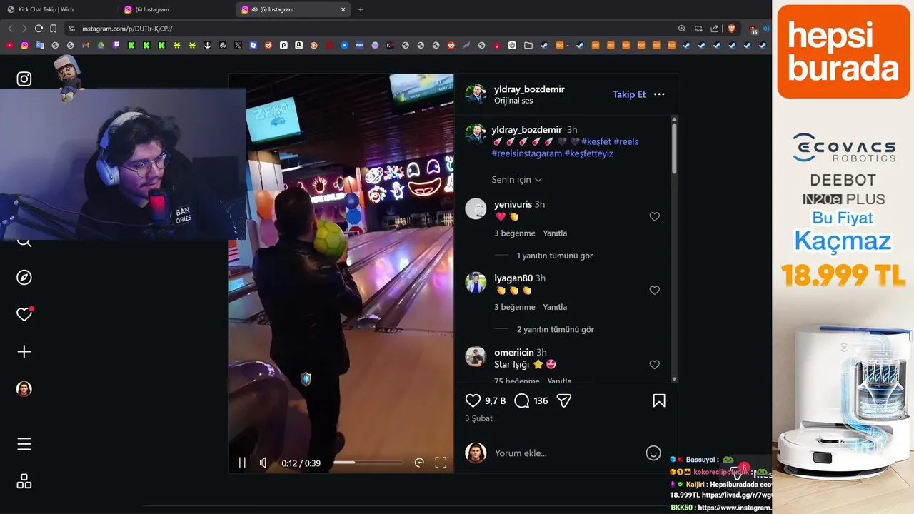Screen dimensions: 914x514
Task: Enter fullscreen on the video player
Action: pos(441,463)
